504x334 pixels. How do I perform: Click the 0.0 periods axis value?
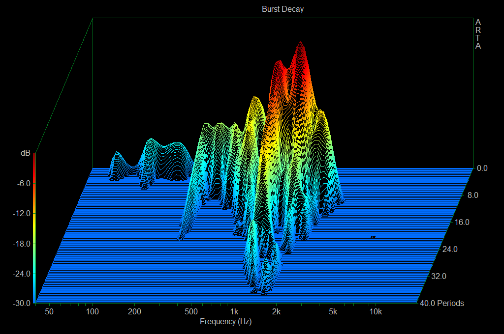482,168
